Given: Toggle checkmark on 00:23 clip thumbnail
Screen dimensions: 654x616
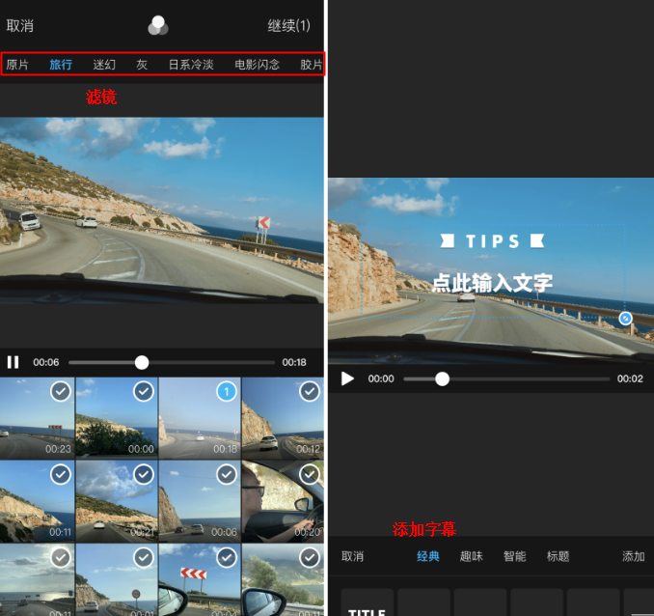Looking at the screenshot, I should (60, 391).
